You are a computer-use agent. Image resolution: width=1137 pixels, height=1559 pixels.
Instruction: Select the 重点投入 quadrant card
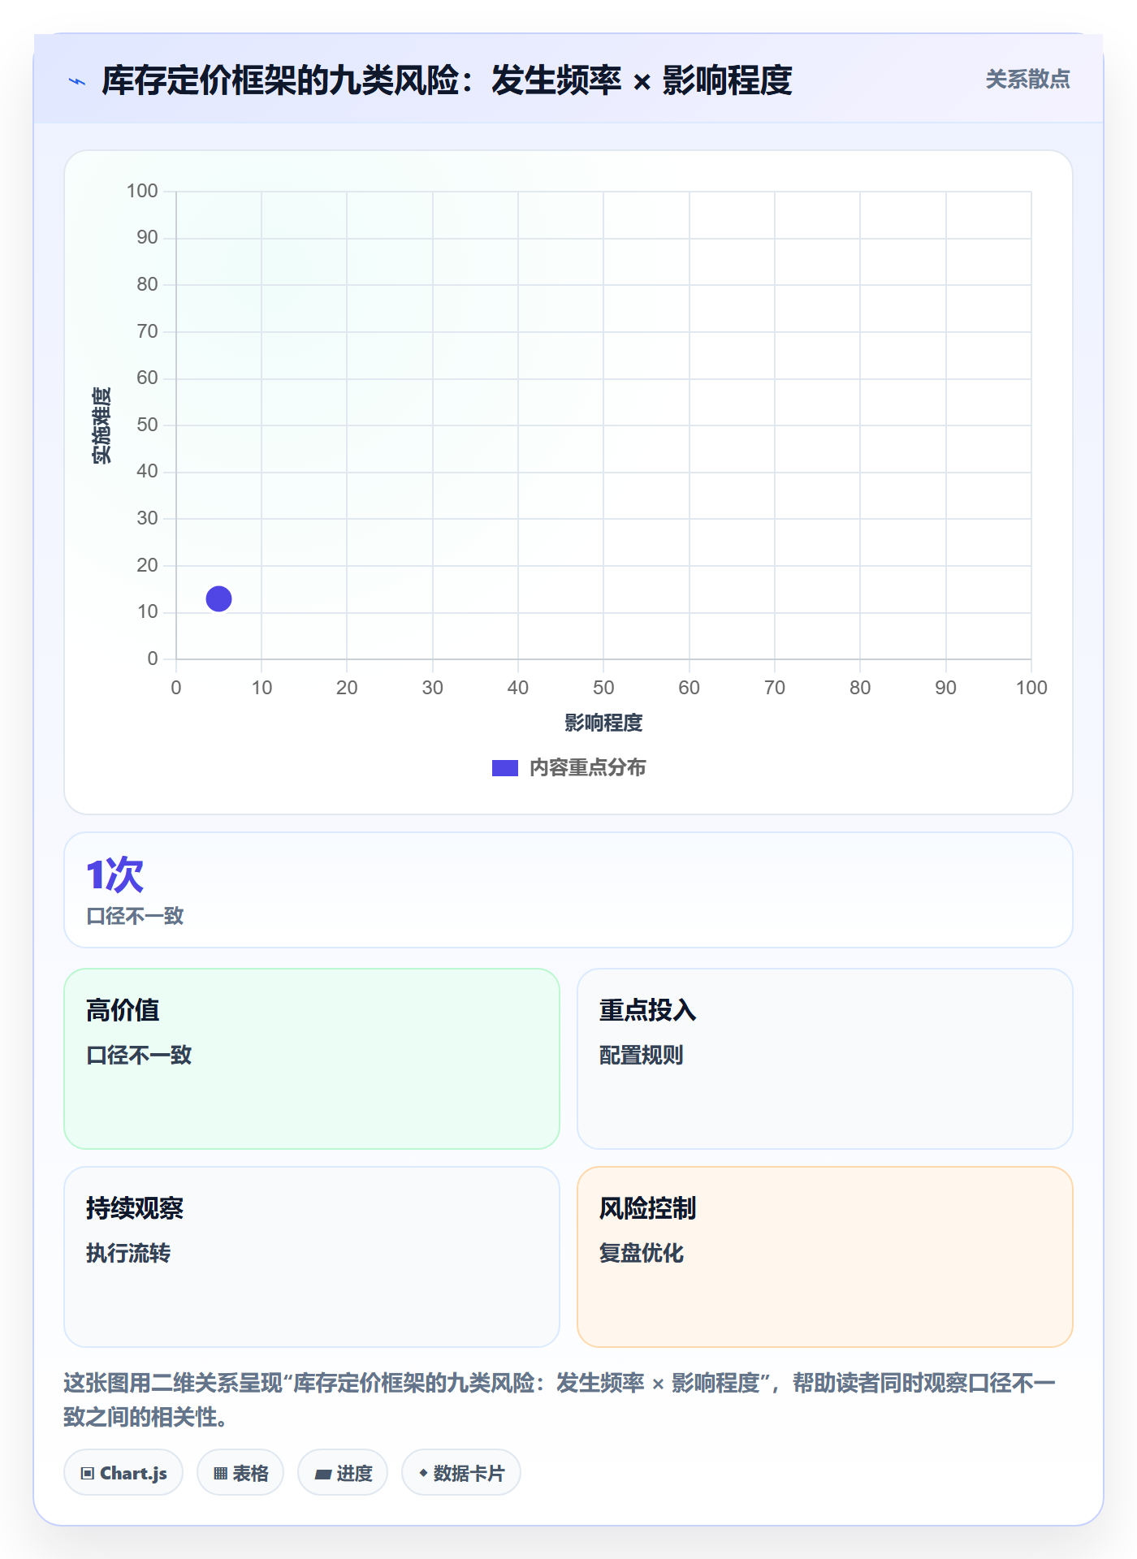point(824,1058)
